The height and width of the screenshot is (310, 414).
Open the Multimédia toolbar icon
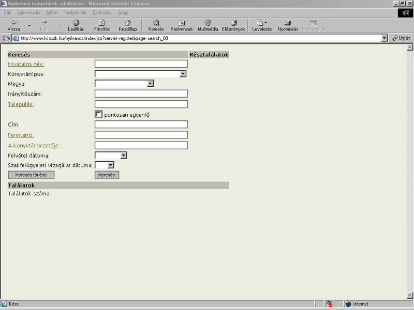click(x=208, y=23)
